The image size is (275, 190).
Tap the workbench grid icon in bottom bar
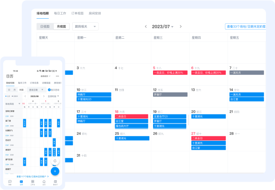(x=32, y=182)
